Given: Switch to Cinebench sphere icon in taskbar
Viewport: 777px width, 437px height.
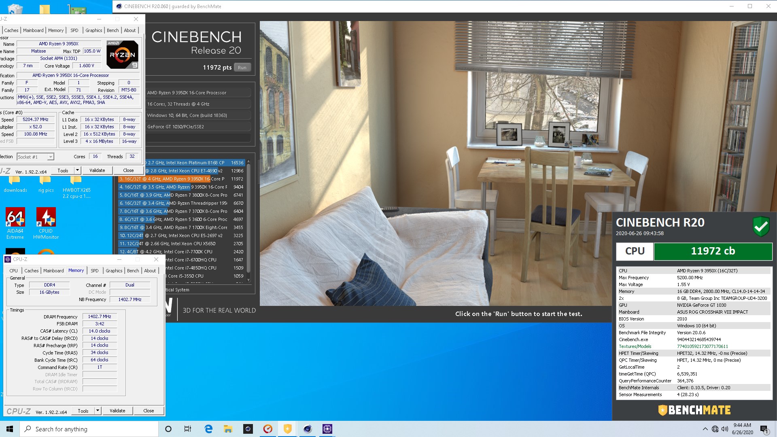Looking at the screenshot, I should (308, 429).
